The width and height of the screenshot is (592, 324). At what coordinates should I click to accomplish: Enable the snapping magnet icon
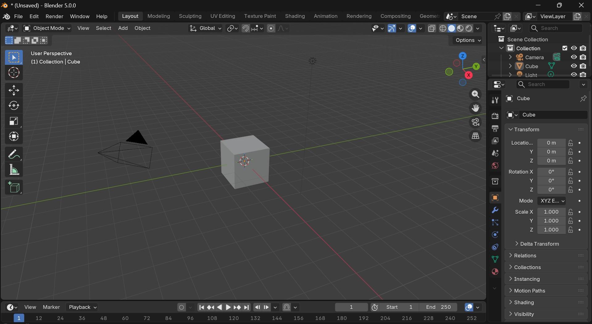click(x=246, y=28)
